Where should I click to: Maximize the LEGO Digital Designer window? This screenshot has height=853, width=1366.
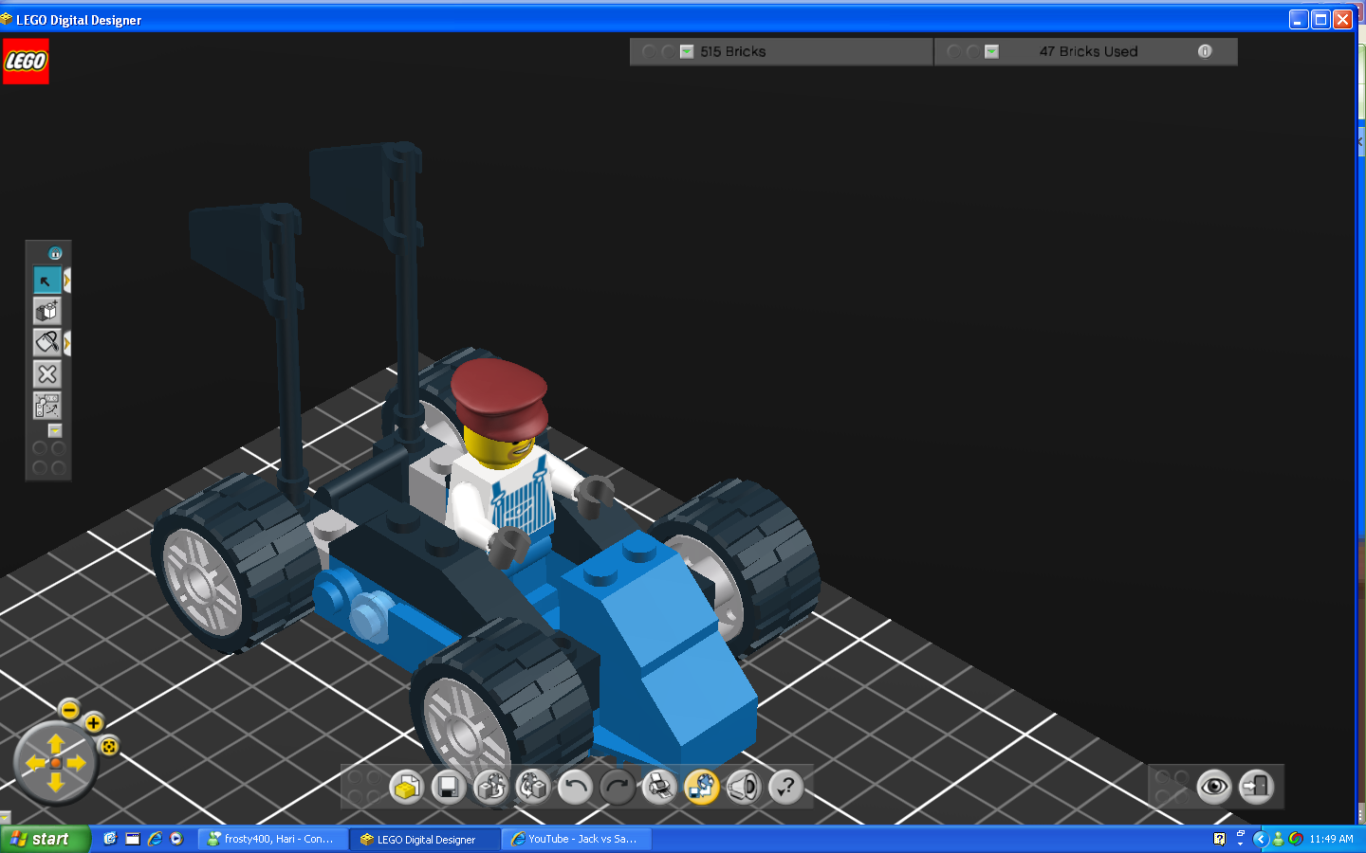1320,19
